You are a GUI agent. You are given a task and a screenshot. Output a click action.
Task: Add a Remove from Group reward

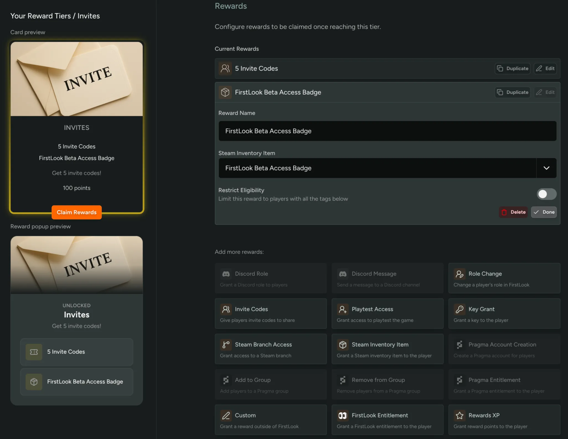388,384
